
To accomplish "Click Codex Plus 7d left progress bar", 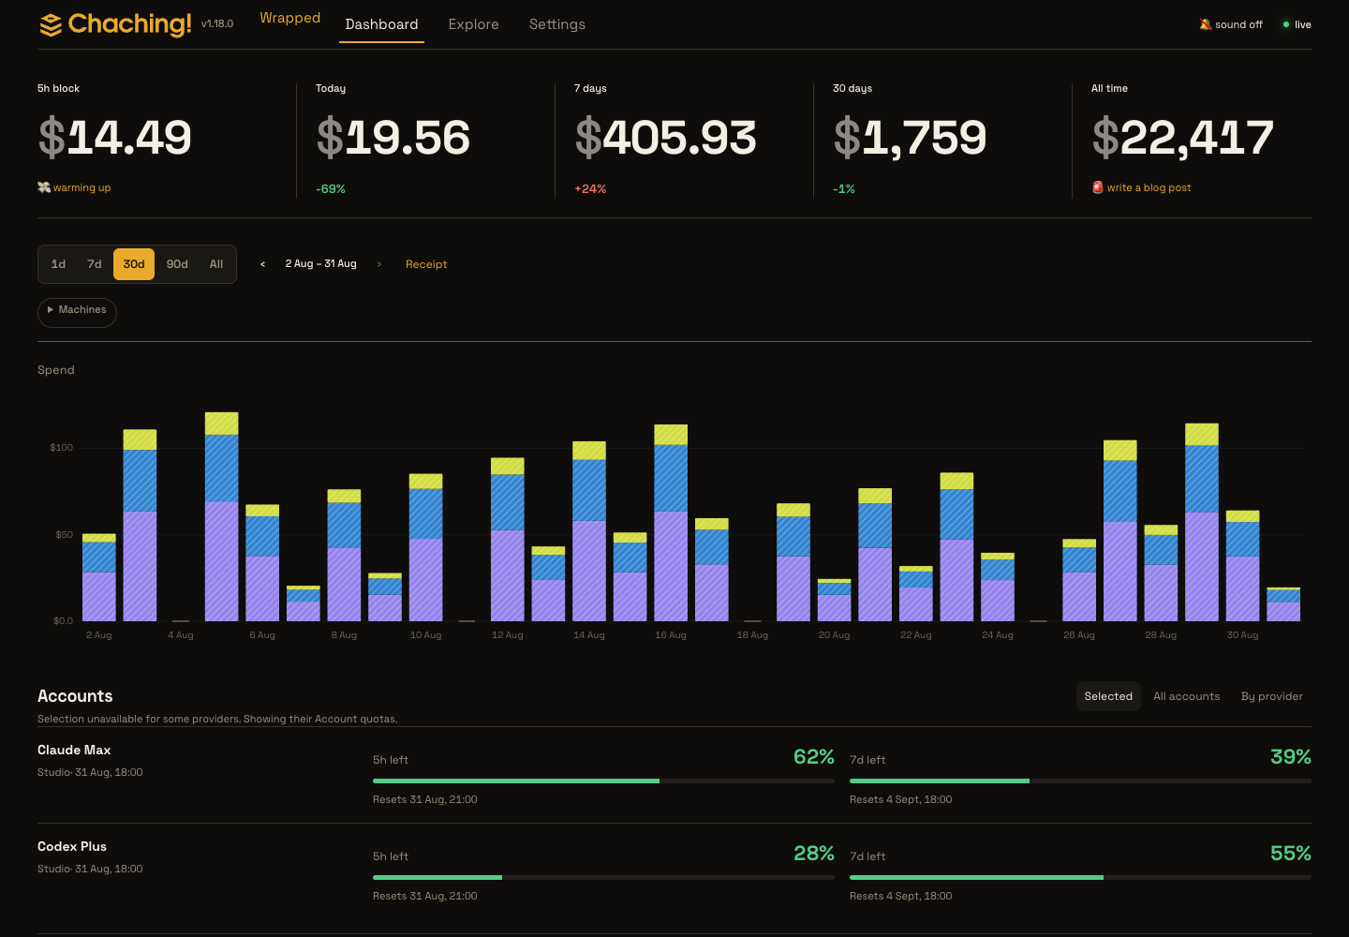I will [1080, 877].
